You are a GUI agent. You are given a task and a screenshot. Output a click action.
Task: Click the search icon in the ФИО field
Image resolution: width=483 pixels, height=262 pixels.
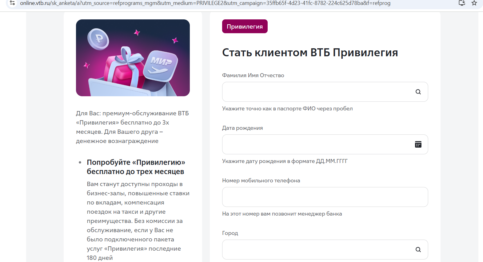(x=418, y=92)
